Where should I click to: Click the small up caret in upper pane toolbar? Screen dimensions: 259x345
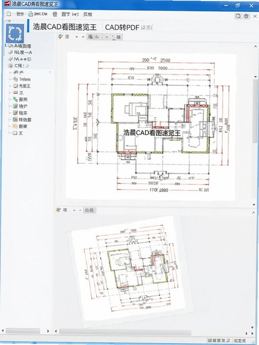click(x=83, y=37)
